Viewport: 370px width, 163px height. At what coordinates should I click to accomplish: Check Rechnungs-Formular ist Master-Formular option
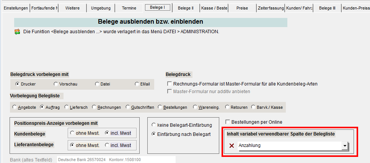[x=170, y=84]
